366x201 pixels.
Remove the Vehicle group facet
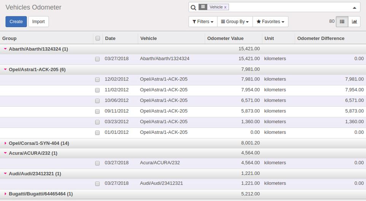[225, 7]
